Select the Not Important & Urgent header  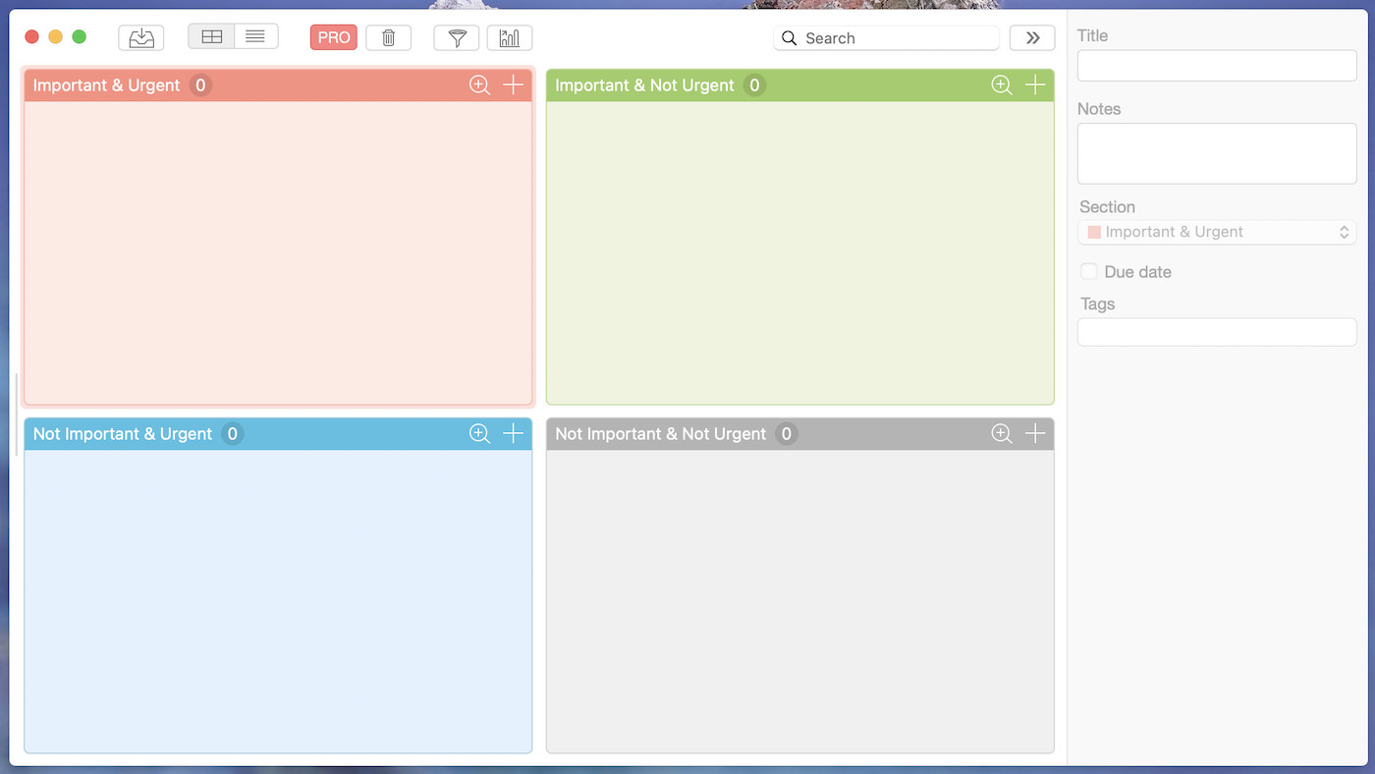click(122, 433)
